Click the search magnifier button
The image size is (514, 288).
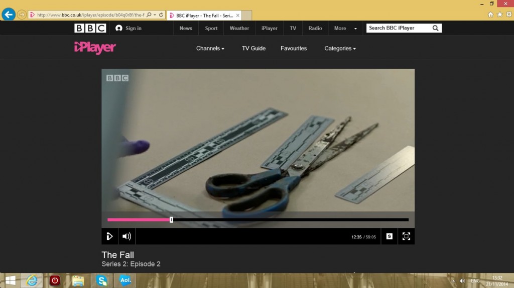pos(435,28)
